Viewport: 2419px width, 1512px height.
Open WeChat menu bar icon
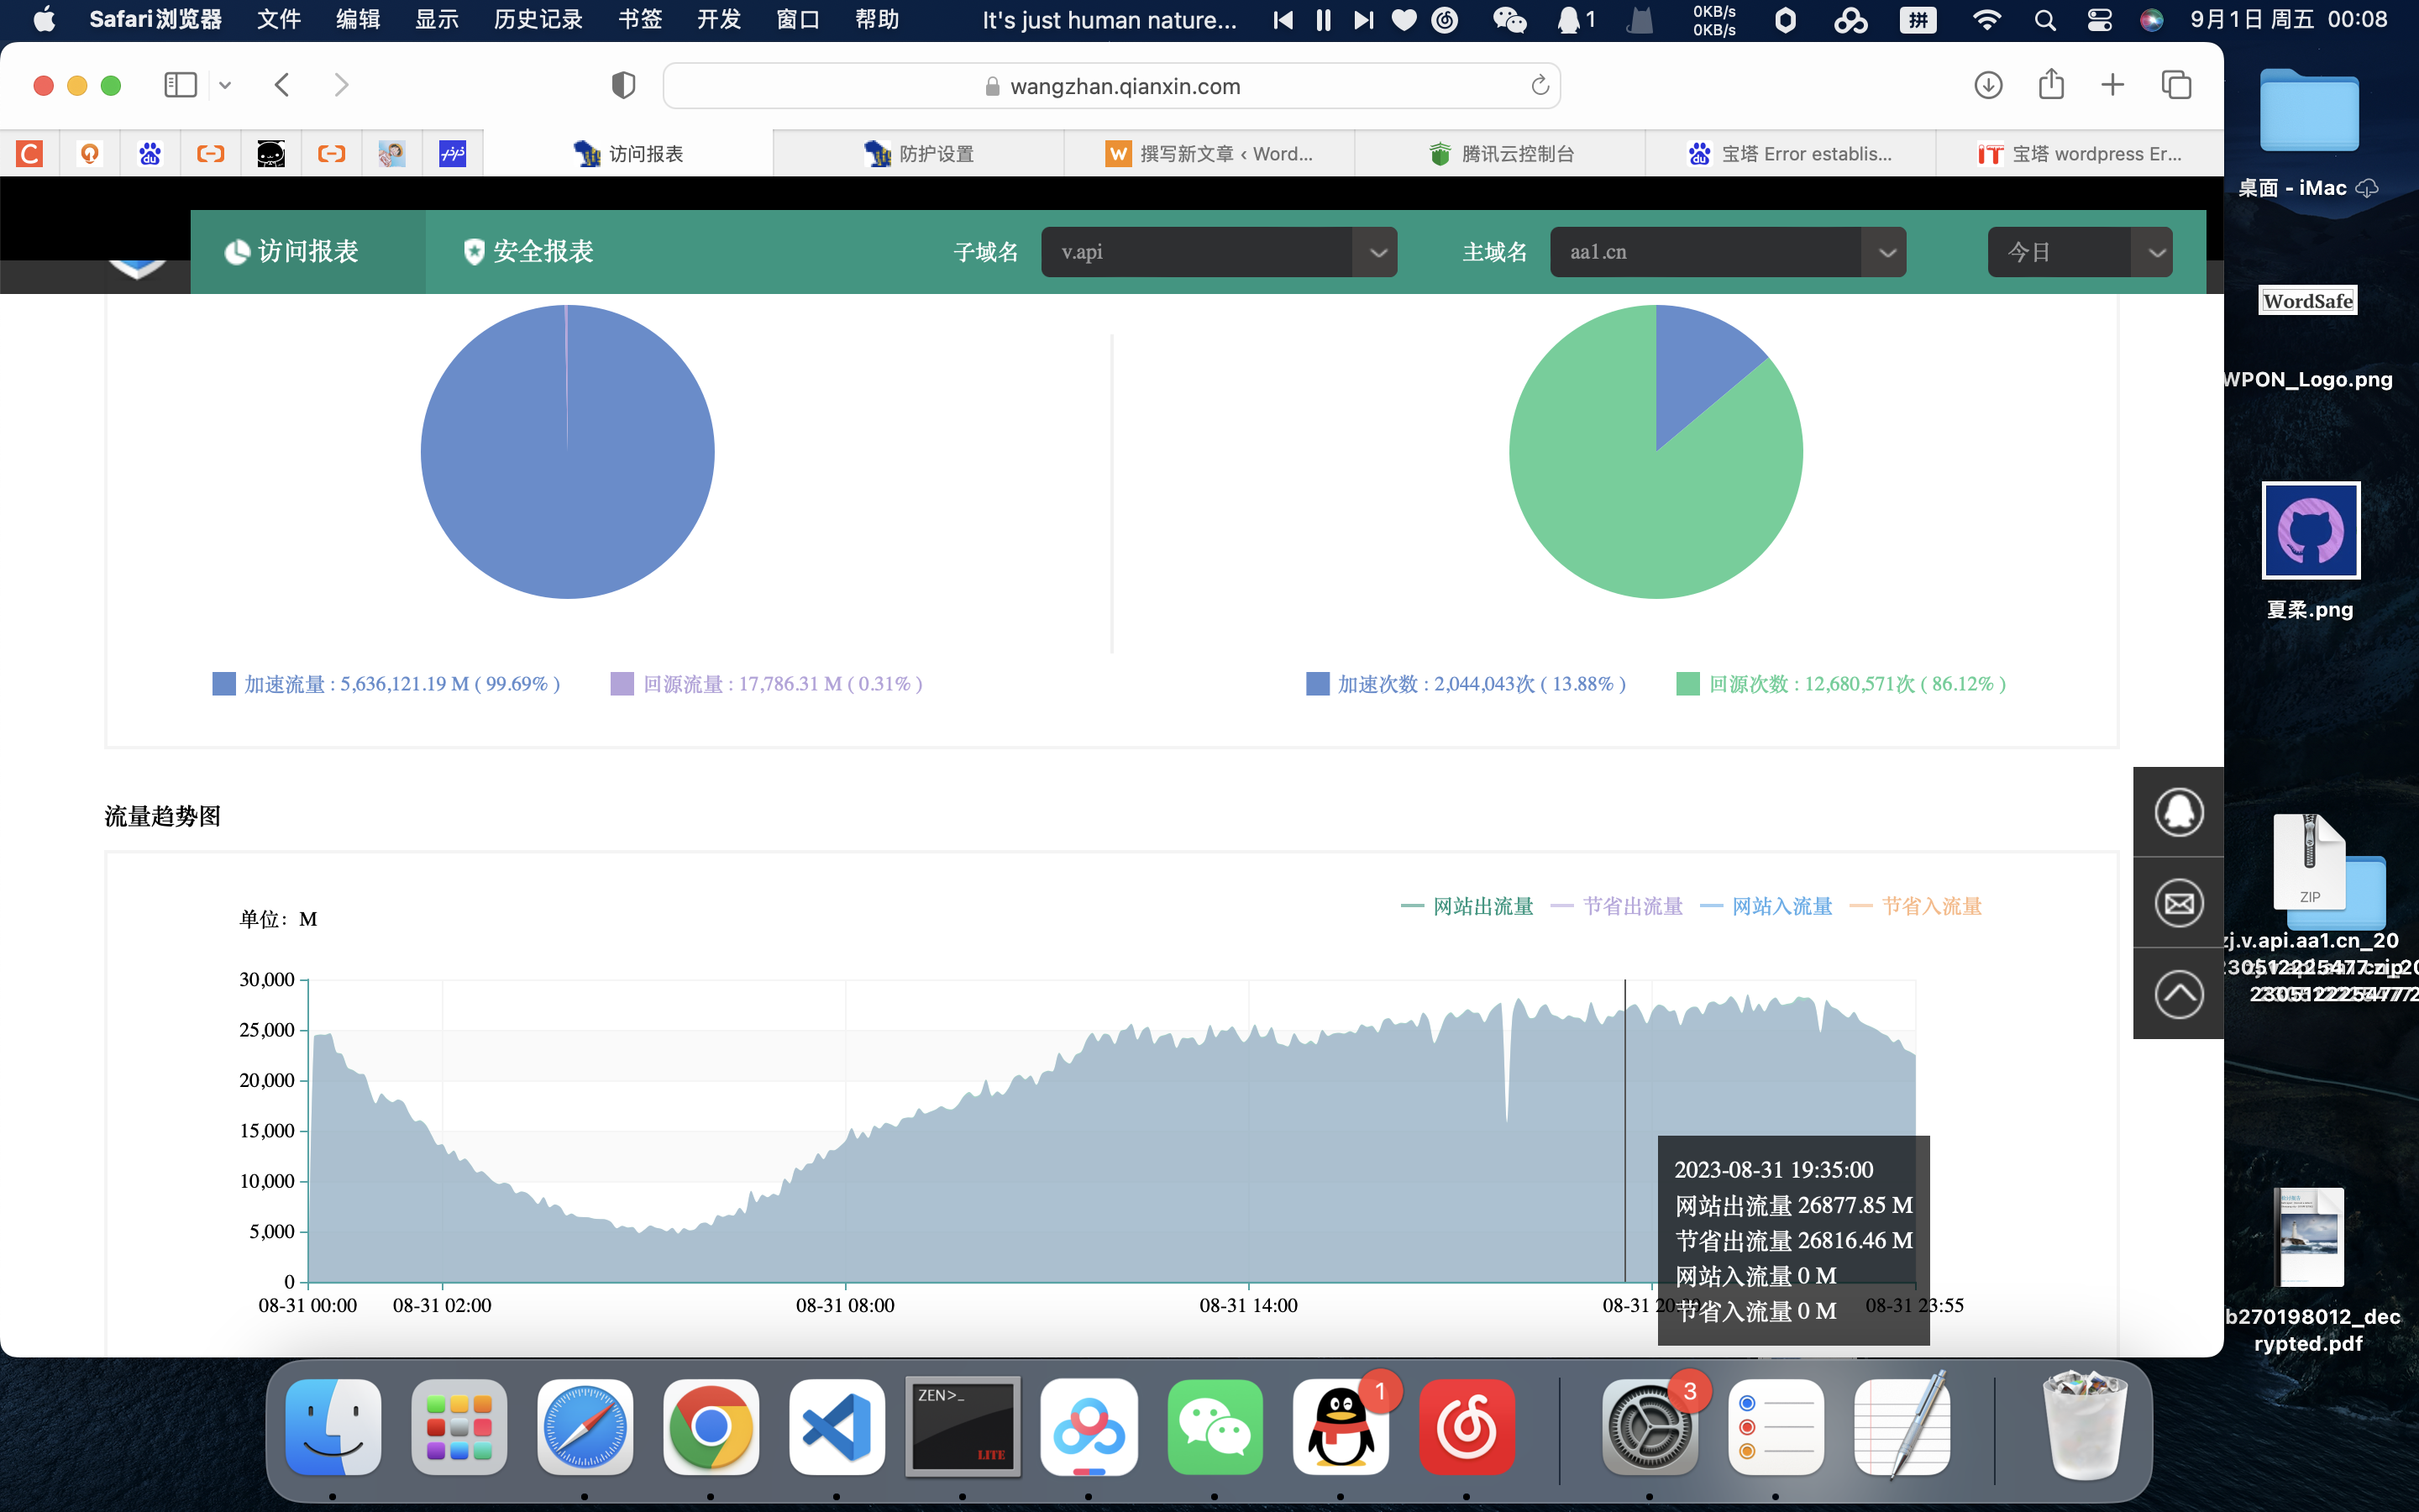tap(1509, 20)
